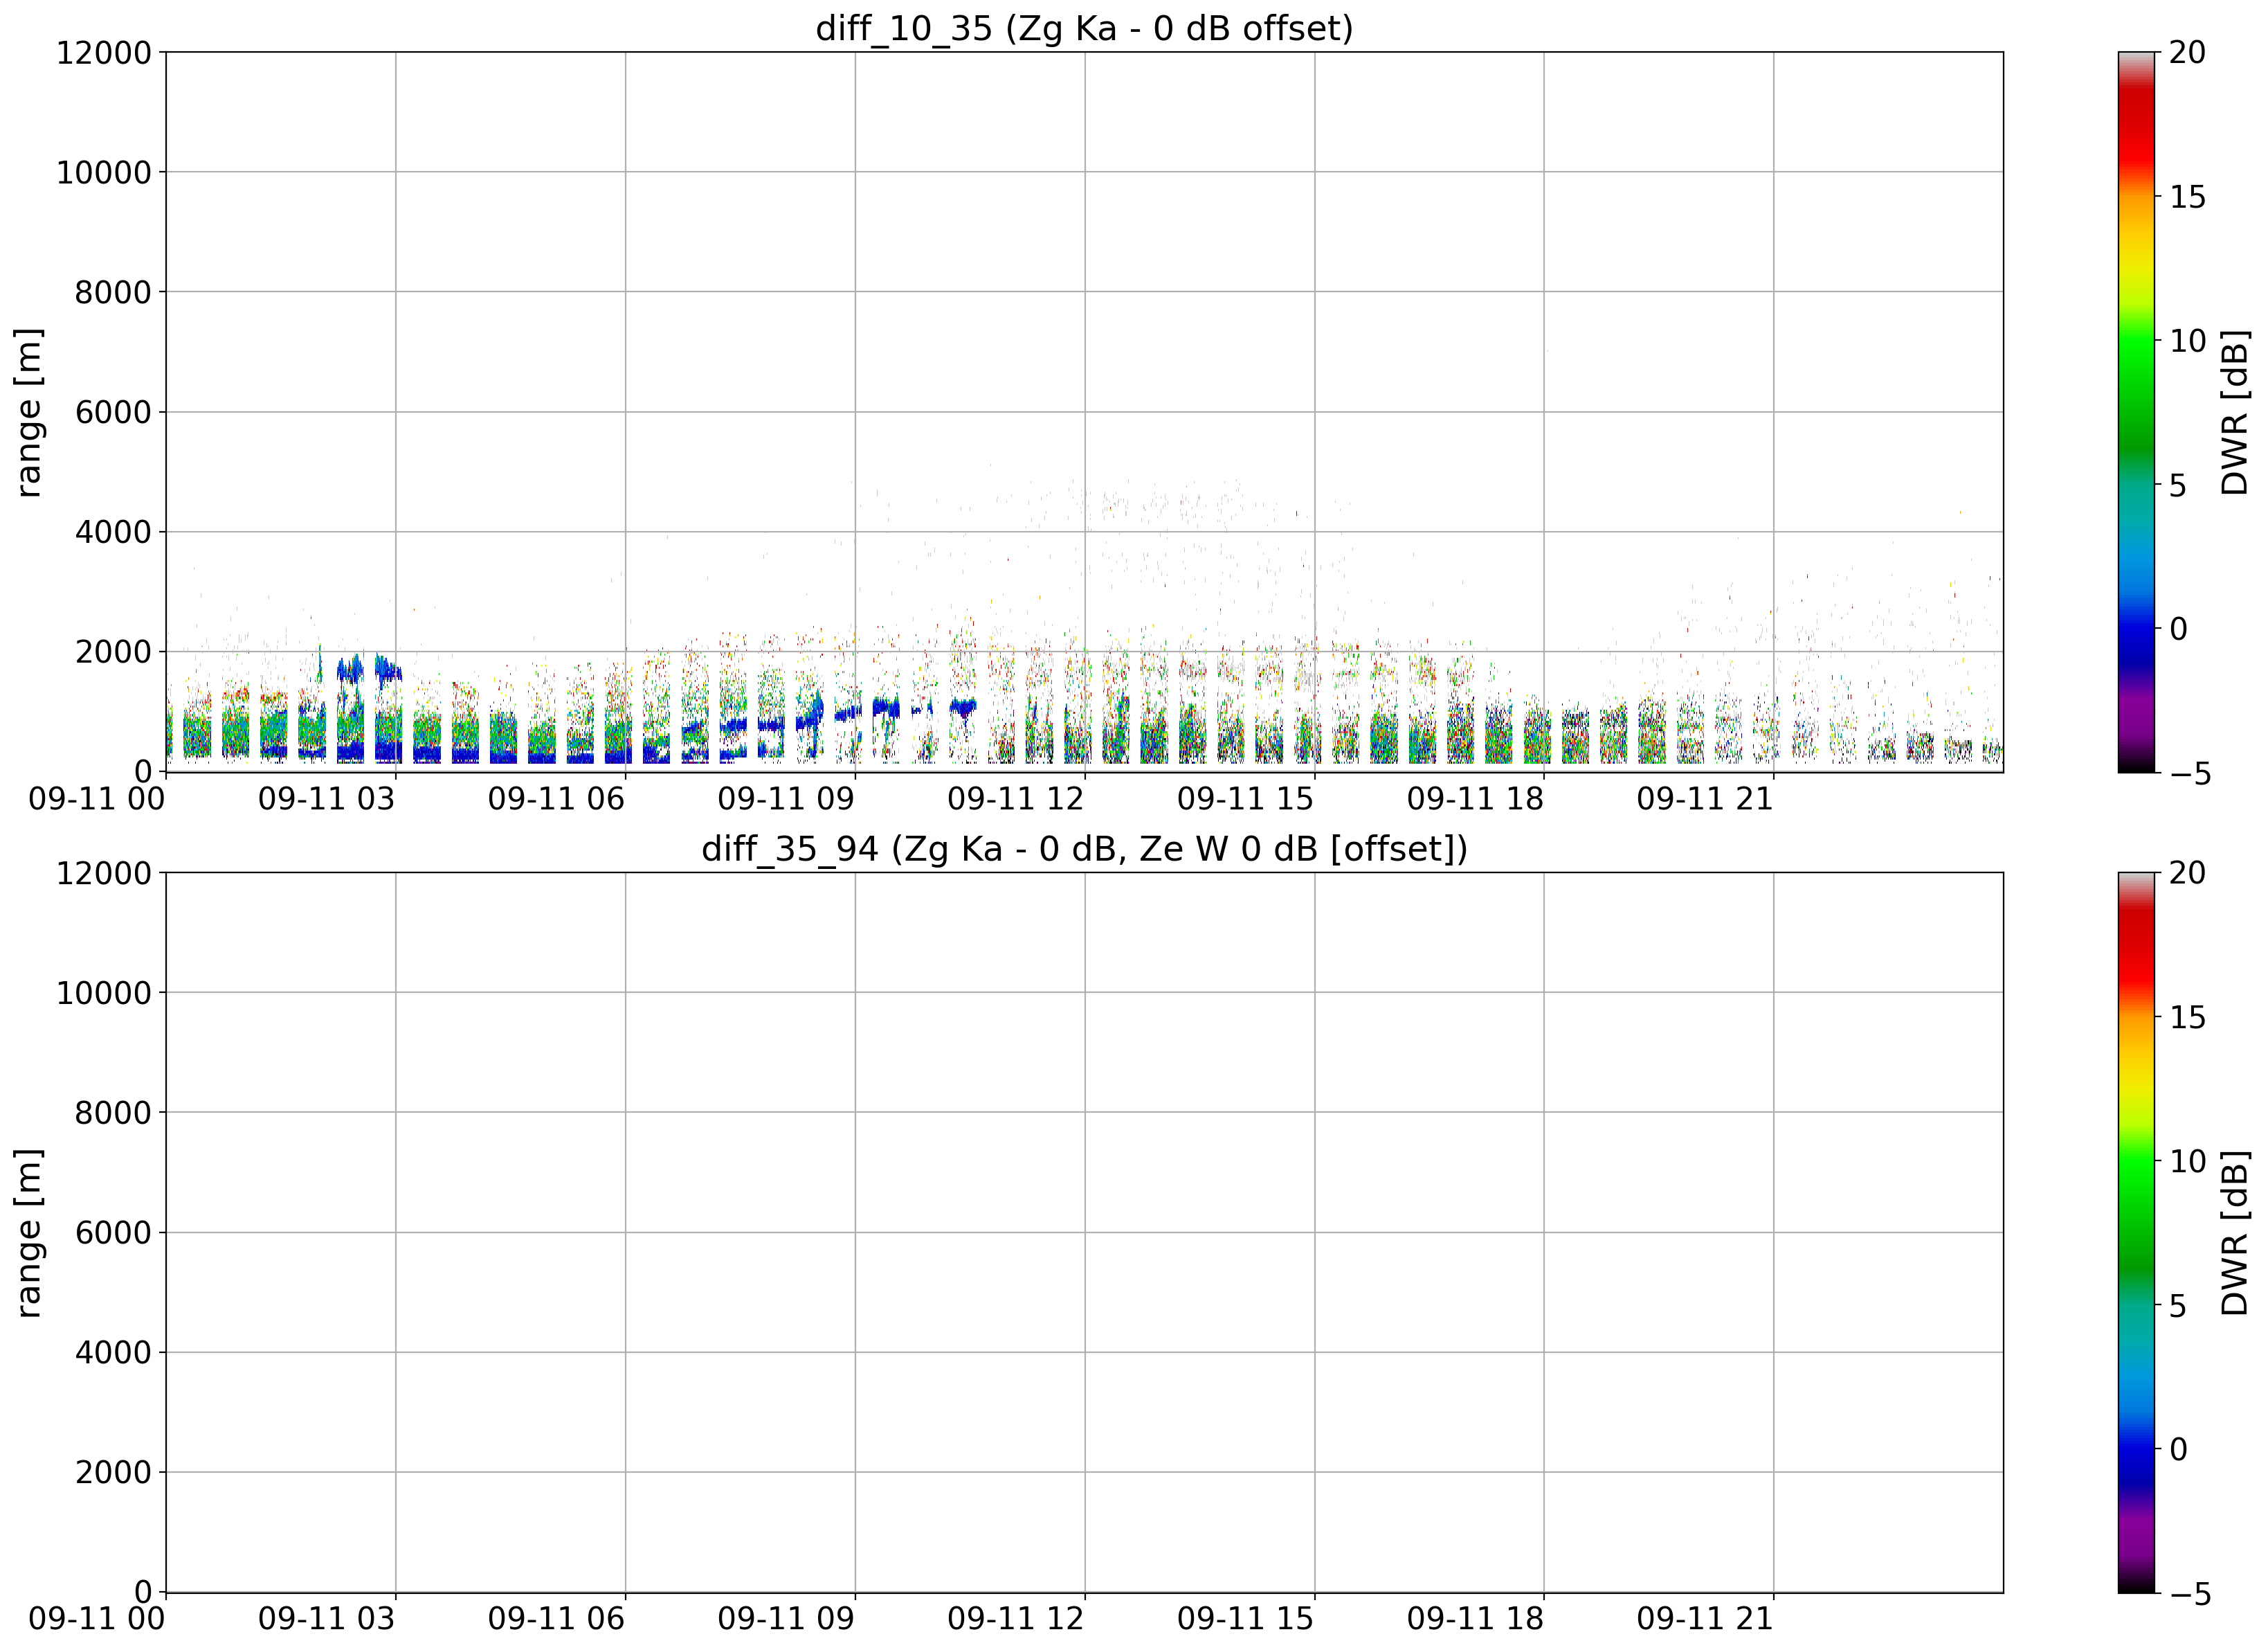Viewport: 2268px width, 1650px height.
Task: Click the 8000 y-tick in the diff_35_94 plot
Action: click(113, 1113)
